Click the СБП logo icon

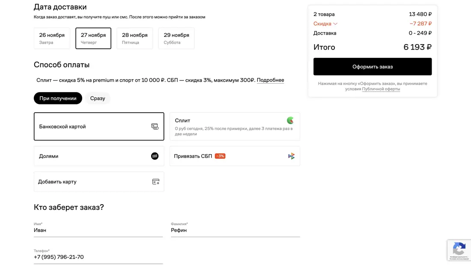coord(291,156)
